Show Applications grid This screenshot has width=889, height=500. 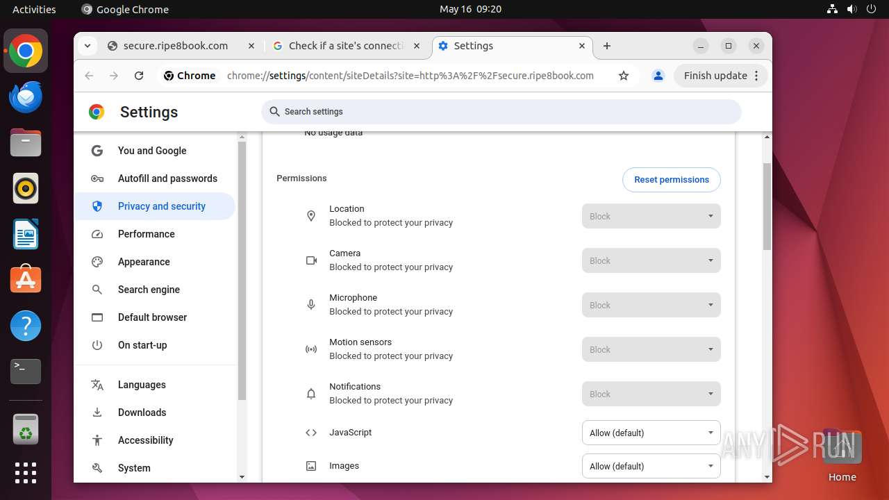(x=26, y=473)
